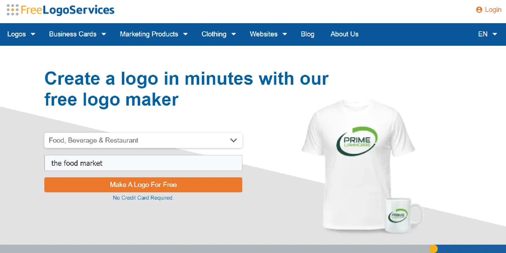The image size is (506, 253).
Task: Click the Login link
Action: tap(493, 10)
